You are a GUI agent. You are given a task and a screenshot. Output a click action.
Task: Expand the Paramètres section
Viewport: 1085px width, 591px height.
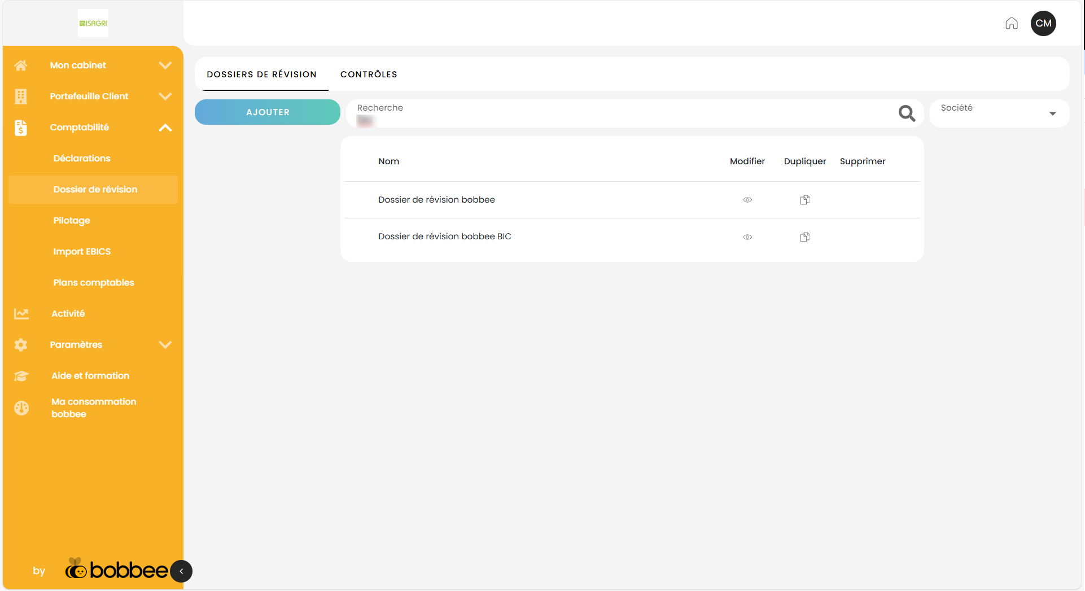pyautogui.click(x=165, y=345)
